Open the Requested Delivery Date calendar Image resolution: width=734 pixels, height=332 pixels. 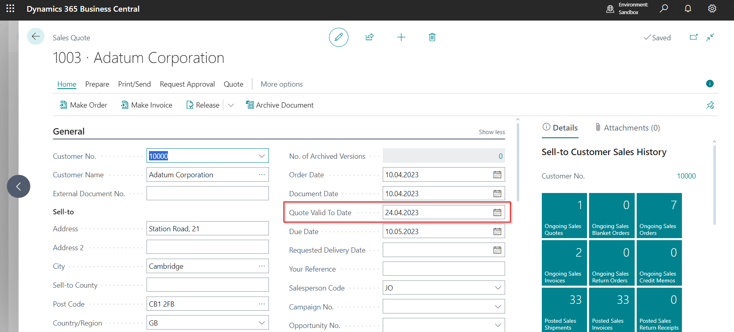click(497, 250)
